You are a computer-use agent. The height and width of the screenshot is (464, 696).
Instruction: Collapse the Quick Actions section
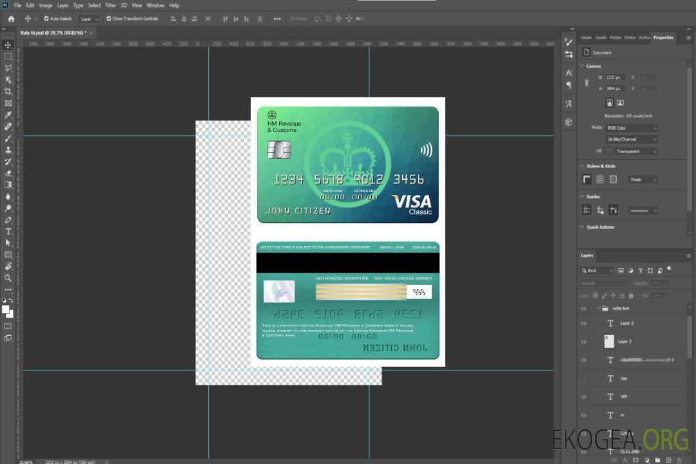(x=583, y=227)
